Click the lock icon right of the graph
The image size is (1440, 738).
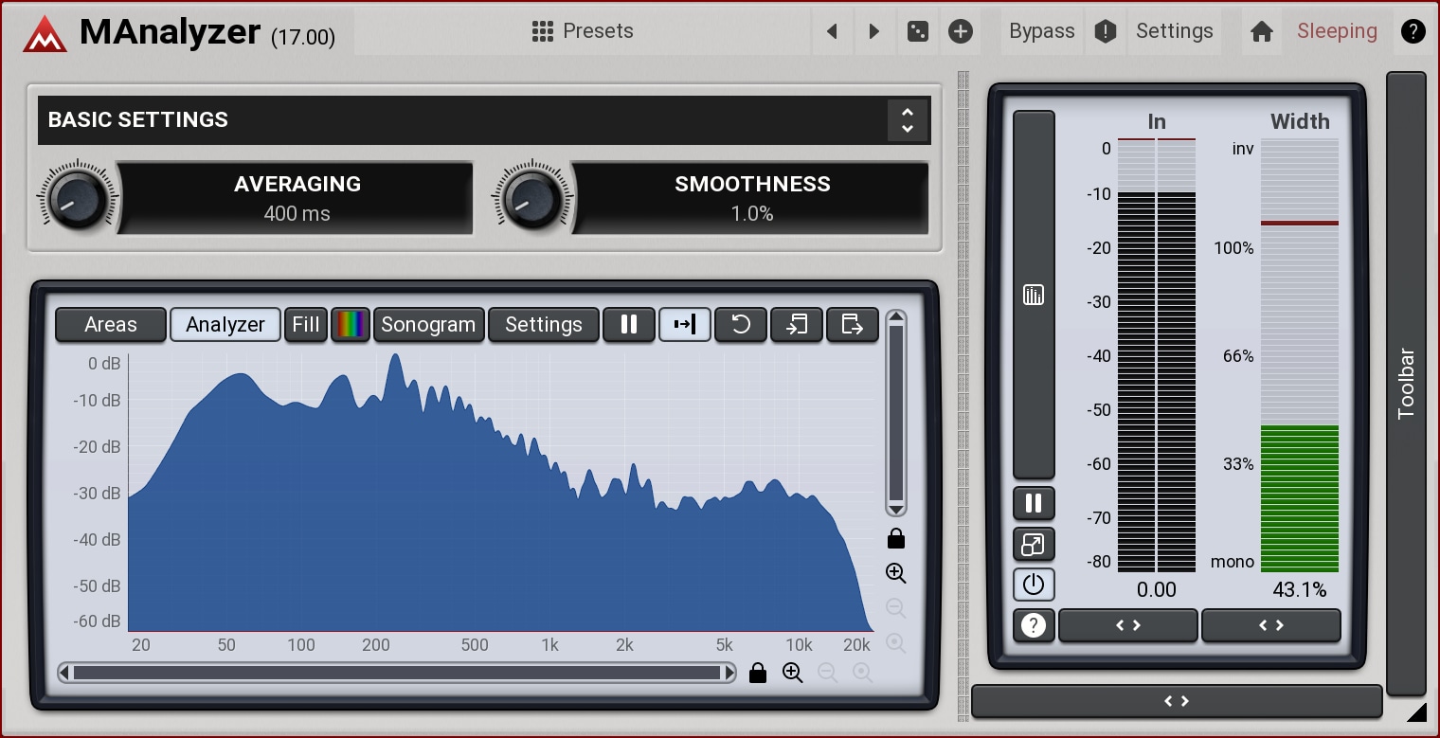pos(896,539)
